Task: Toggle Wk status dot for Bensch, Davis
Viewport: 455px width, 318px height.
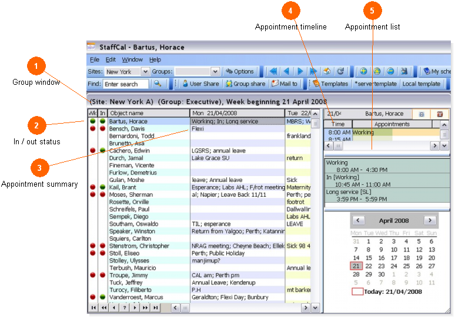Action: tap(92, 128)
